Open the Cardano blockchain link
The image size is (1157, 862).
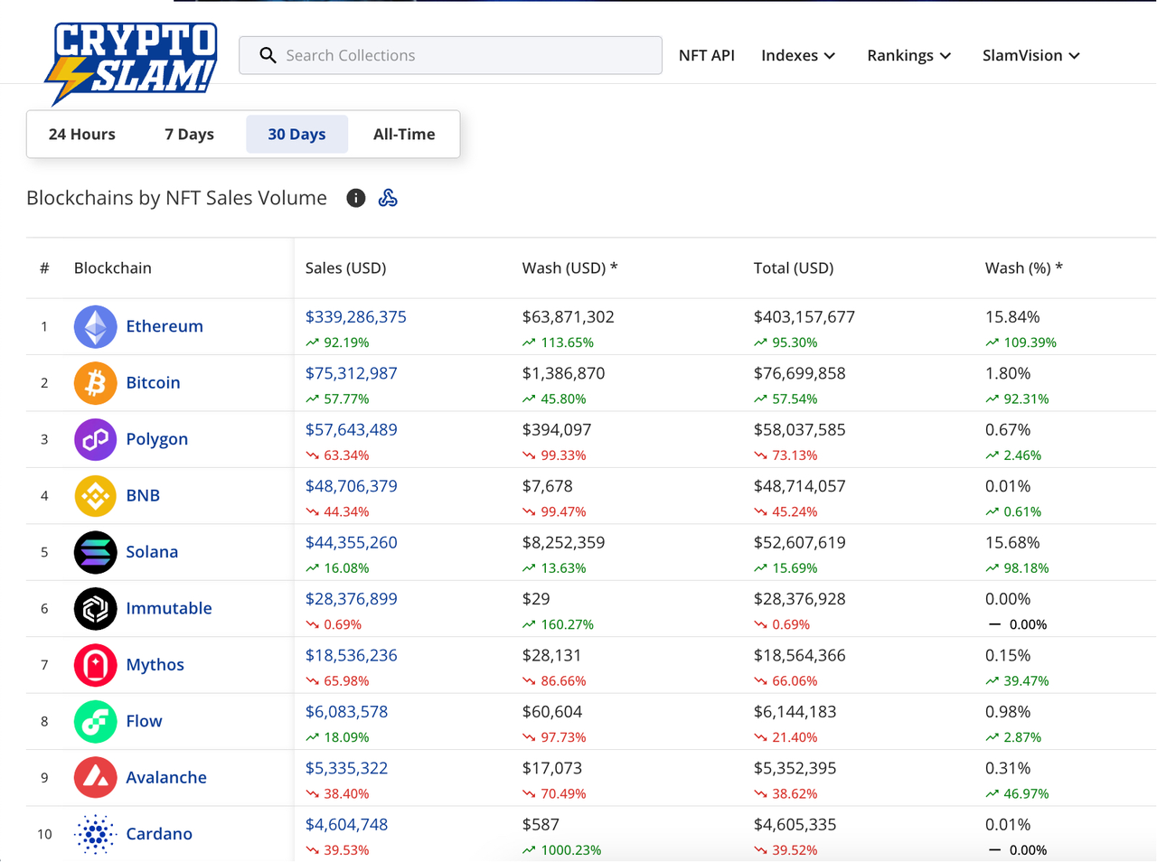tap(159, 834)
